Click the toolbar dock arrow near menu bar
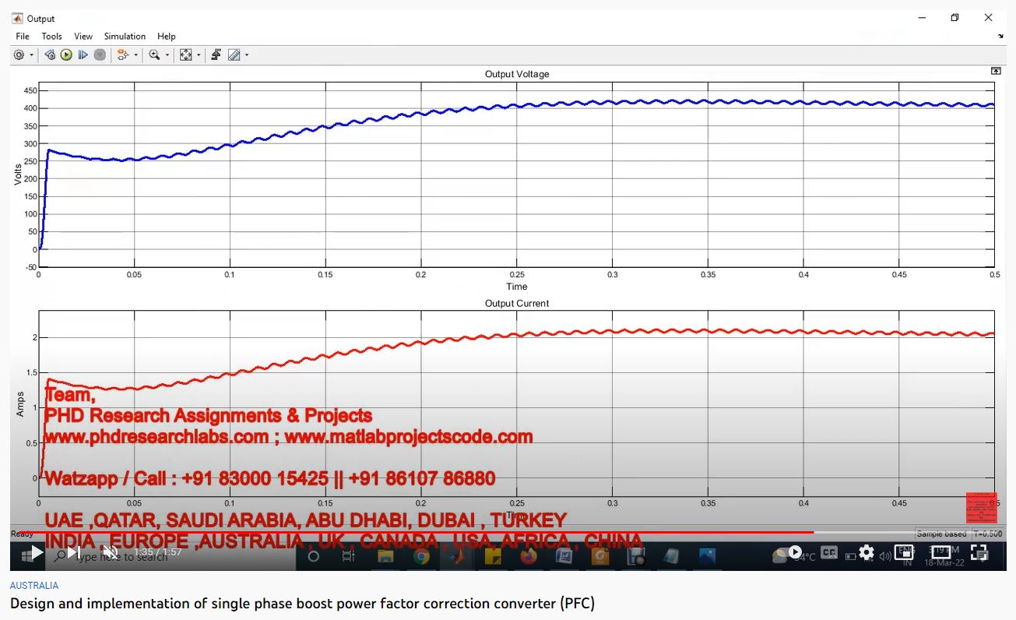Screen dimensions: 1016x620 [1000, 37]
